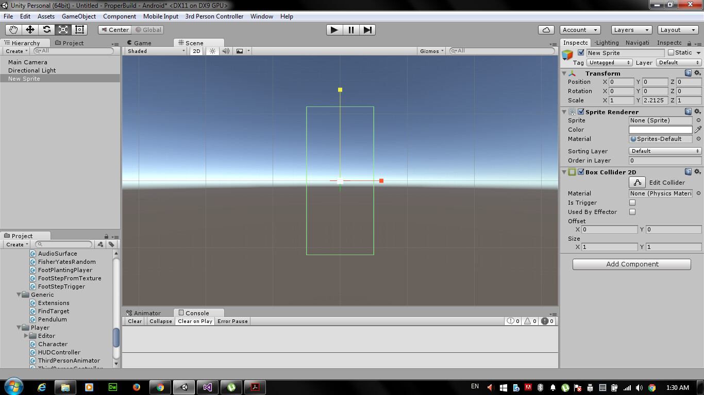Disable the New Sprite active checkbox
The height and width of the screenshot is (395, 704).
click(x=581, y=52)
